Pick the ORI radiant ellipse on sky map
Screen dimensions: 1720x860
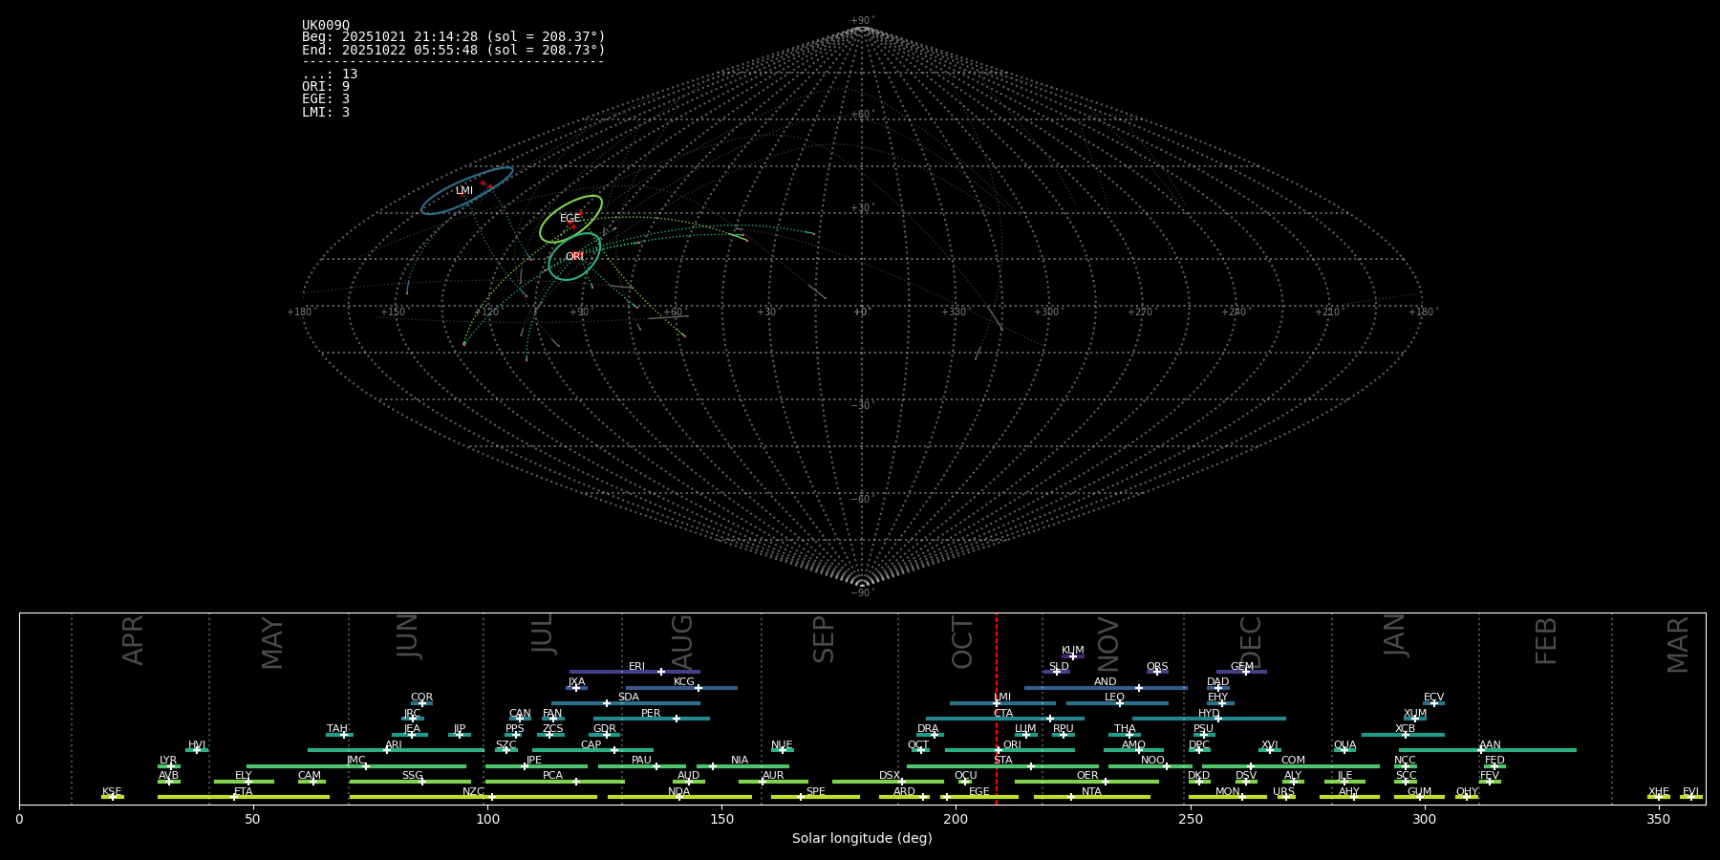point(574,256)
